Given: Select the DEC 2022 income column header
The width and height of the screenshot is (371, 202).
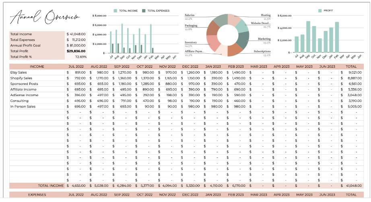Looking at the screenshot, I should [x=190, y=67].
